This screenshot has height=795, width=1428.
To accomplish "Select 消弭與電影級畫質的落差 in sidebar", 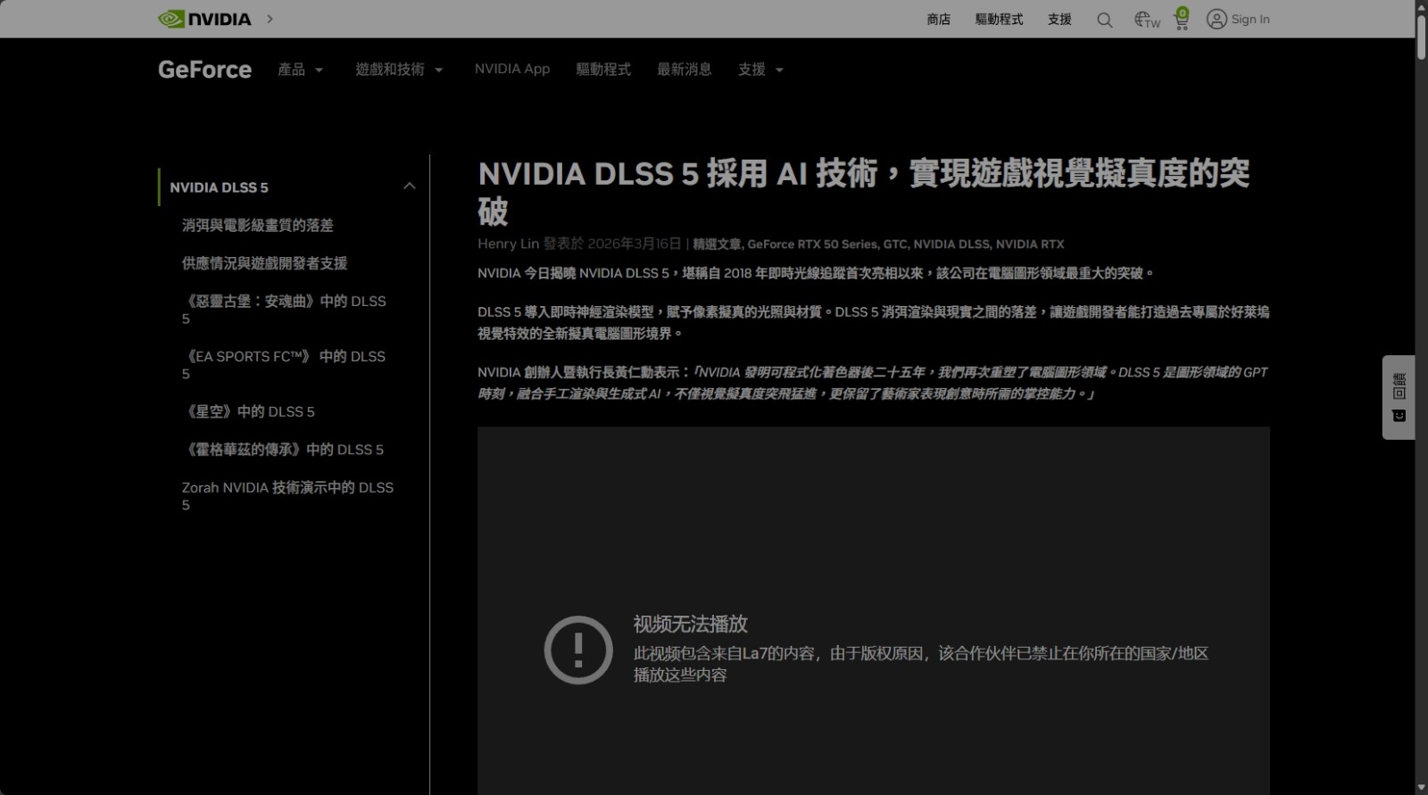I will click(x=257, y=226).
